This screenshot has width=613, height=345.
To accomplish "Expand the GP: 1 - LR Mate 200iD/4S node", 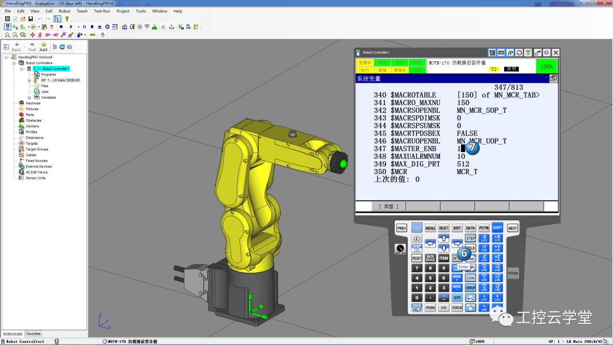I will 29,80.
